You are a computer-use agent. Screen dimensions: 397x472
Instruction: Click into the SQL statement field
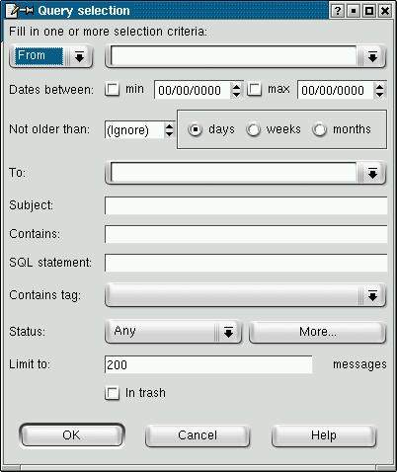click(246, 263)
